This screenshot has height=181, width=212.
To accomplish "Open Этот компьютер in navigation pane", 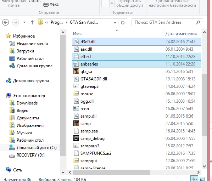I will point(29,96).
